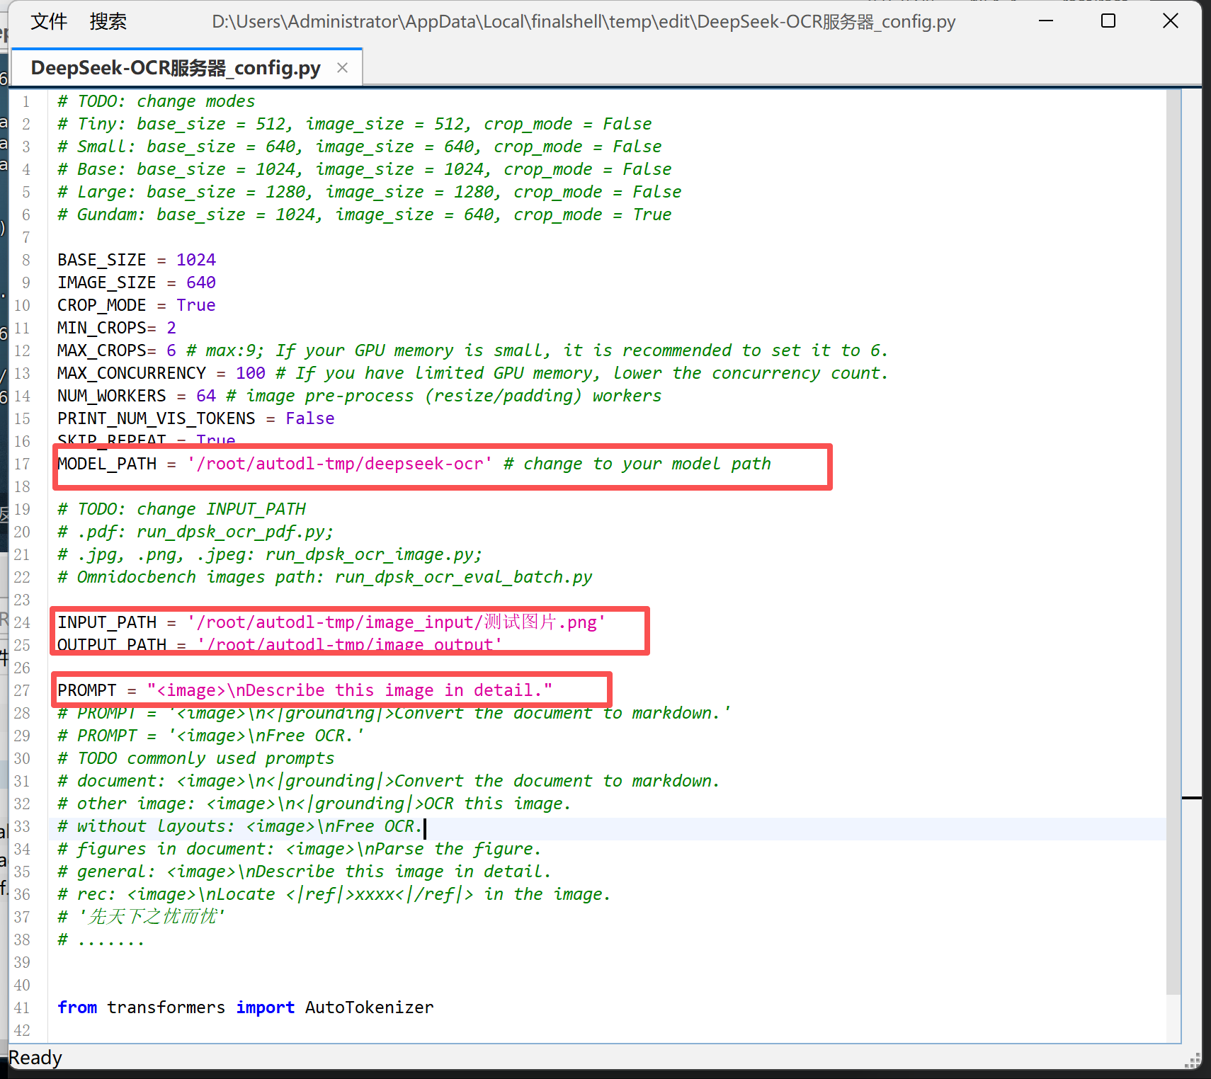Click the MAX_CONCURRENCY = 100 value
1211x1079 pixels.
(x=251, y=373)
